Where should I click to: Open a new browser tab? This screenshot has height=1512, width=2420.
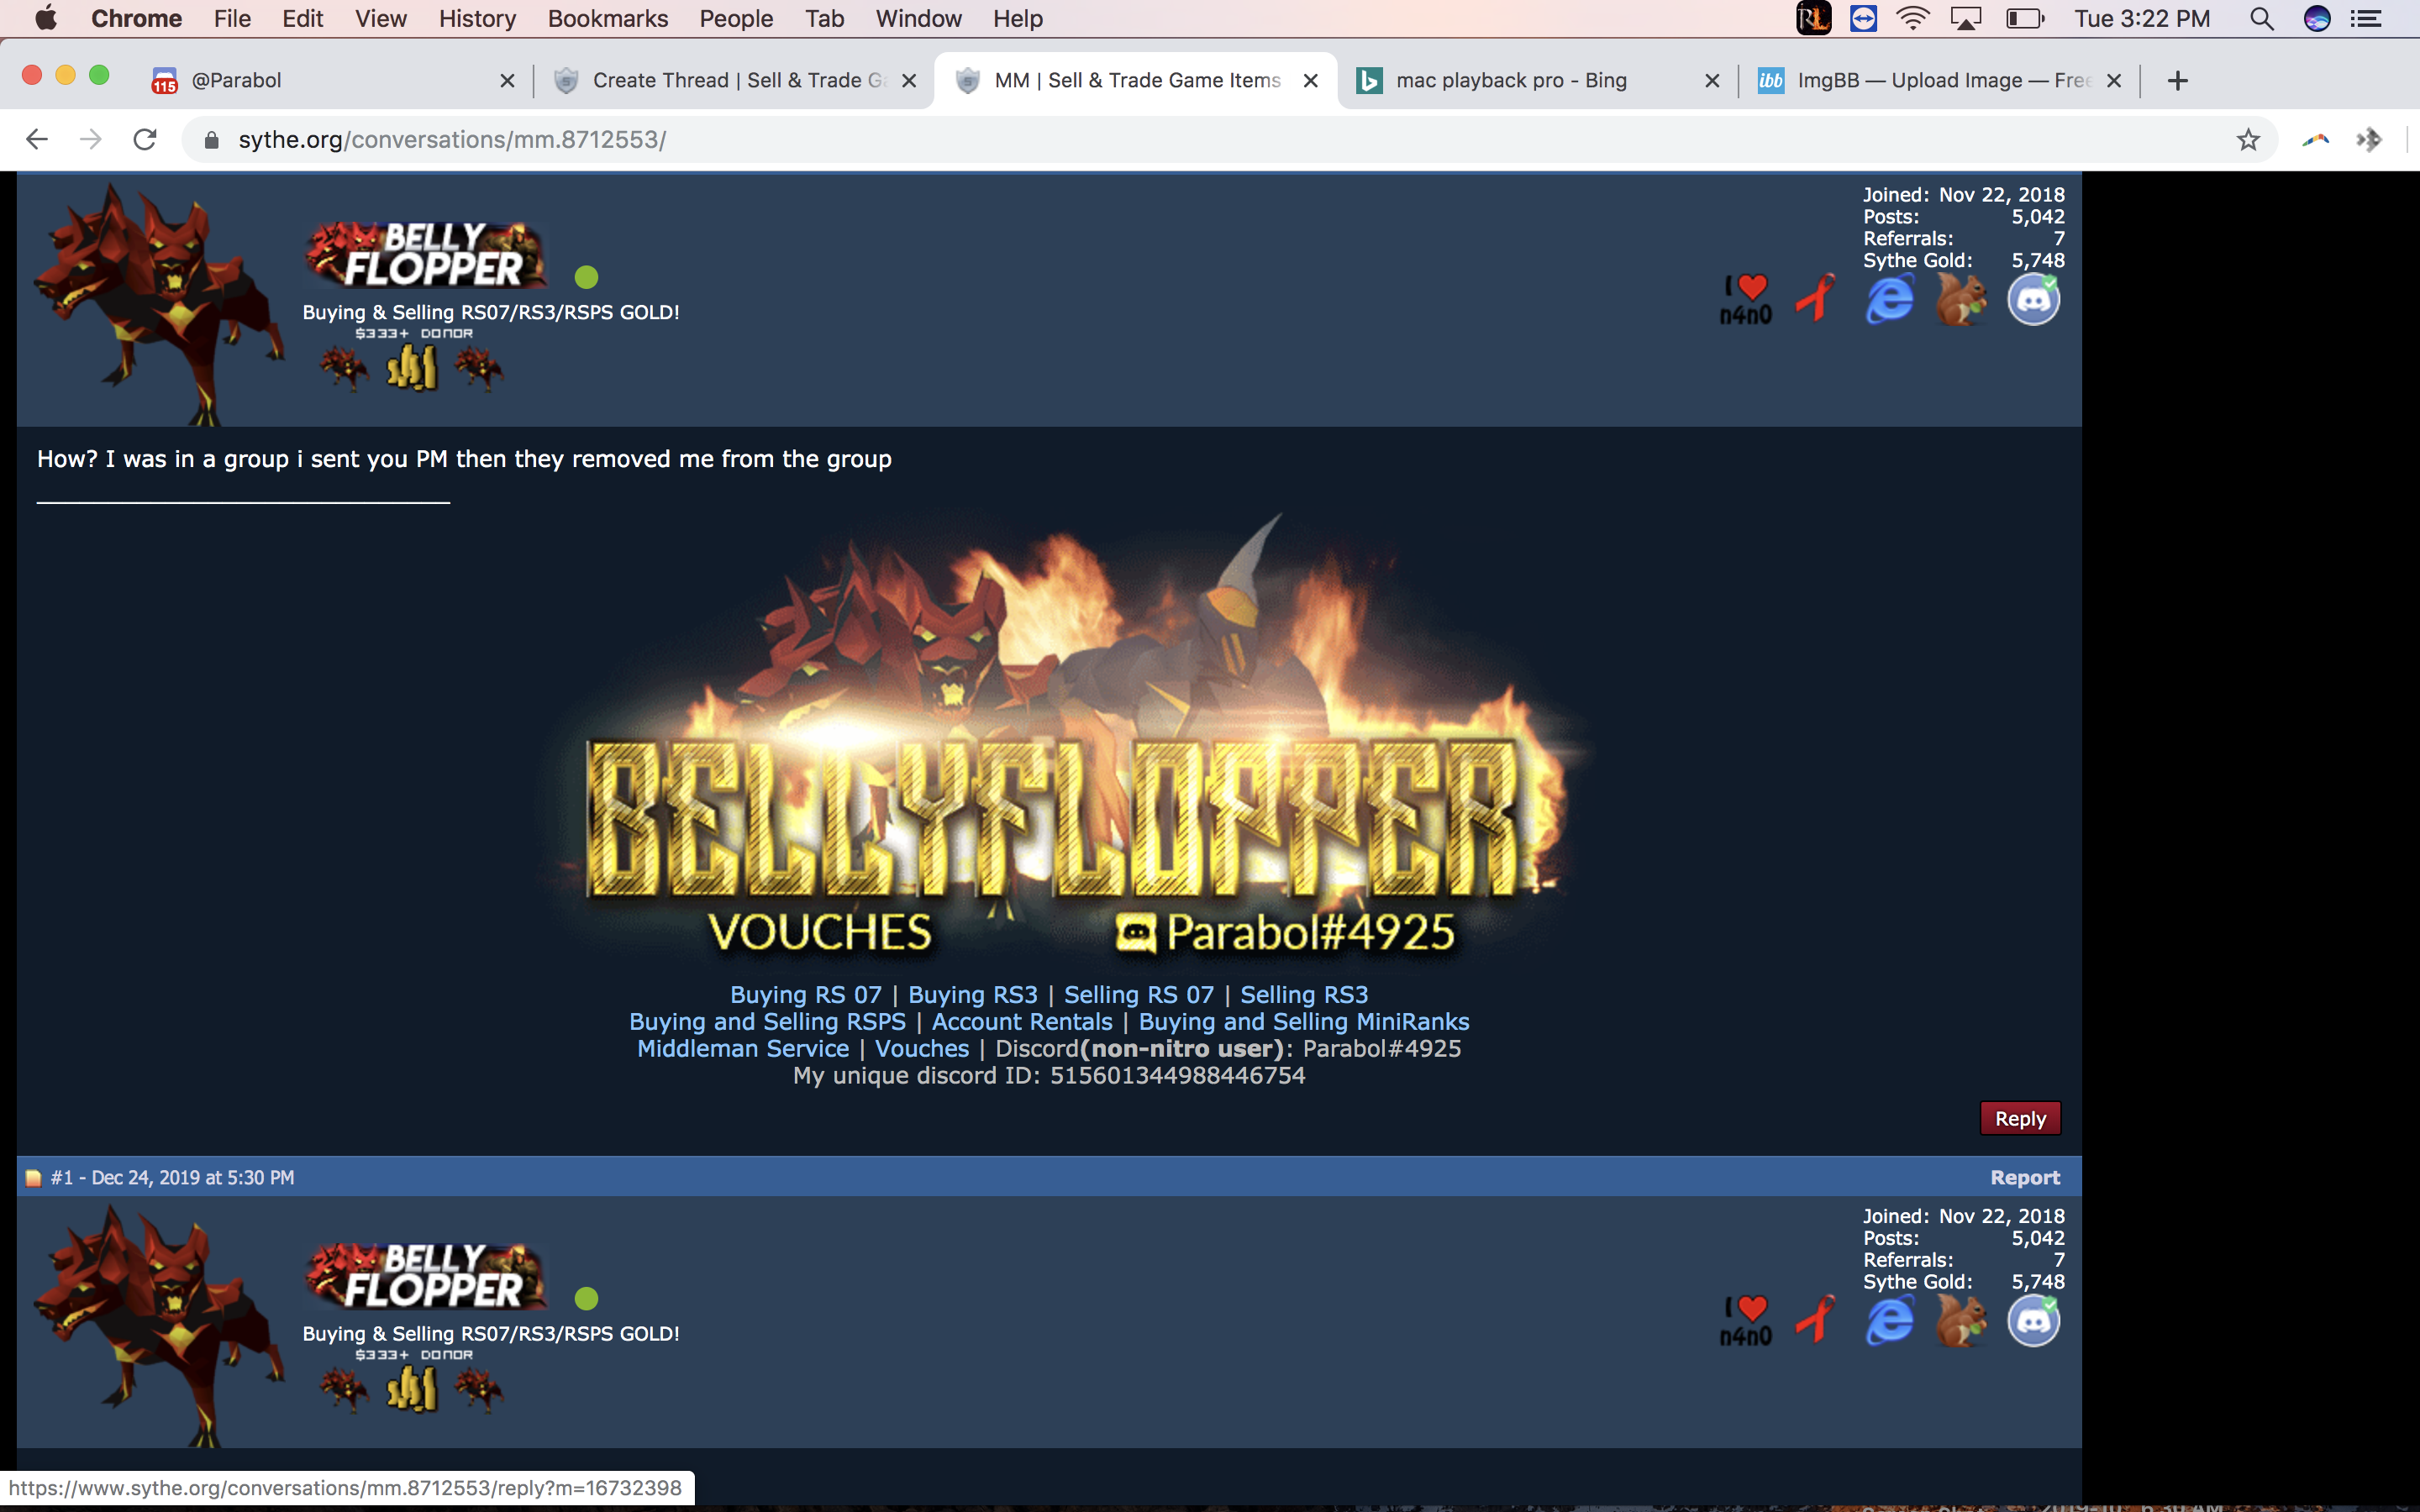[2178, 81]
